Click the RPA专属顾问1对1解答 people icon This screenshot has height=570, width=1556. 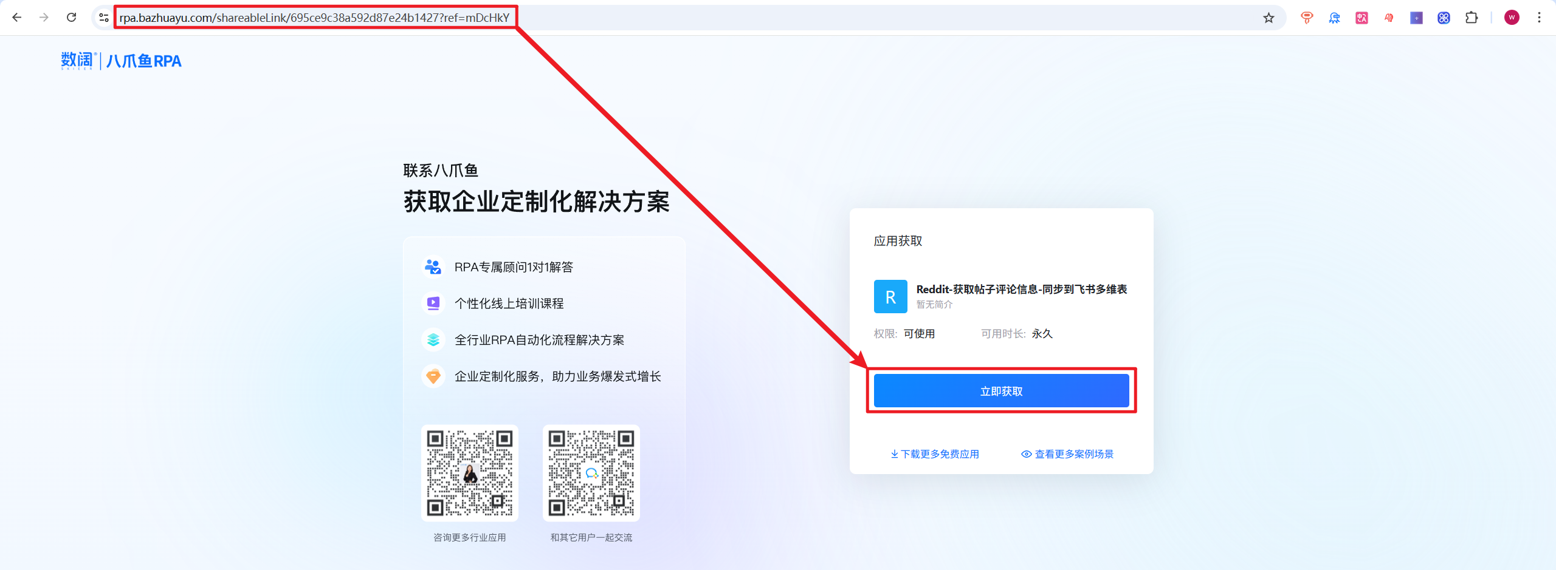click(433, 267)
